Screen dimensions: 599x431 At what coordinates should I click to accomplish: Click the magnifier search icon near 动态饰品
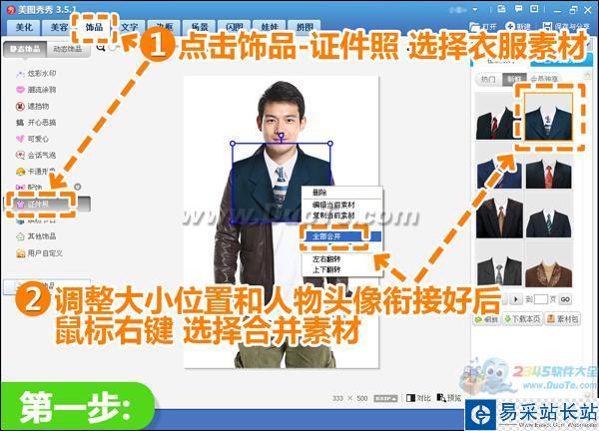[101, 47]
